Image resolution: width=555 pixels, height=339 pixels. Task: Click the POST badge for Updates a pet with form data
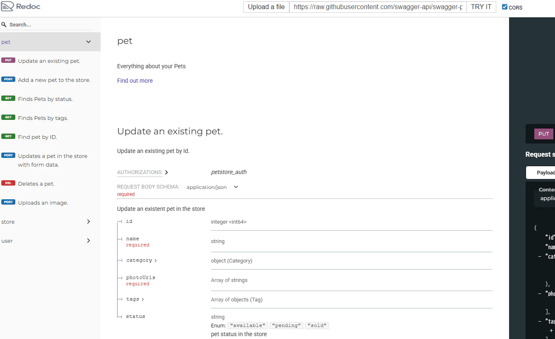(x=8, y=155)
